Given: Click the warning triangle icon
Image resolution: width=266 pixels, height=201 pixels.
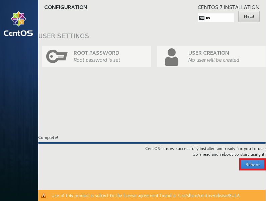Looking at the screenshot, I should [x=43, y=195].
